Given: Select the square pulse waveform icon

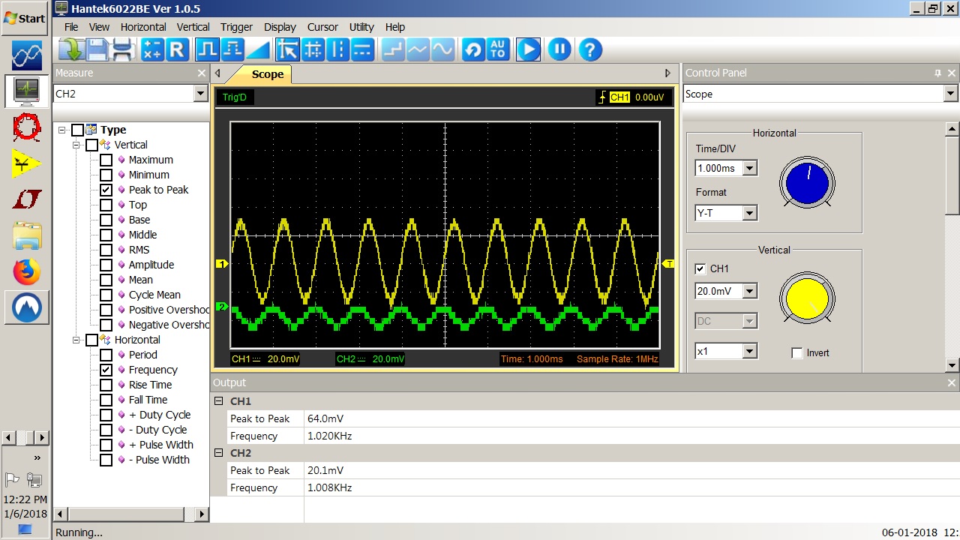Looking at the screenshot, I should coord(207,49).
